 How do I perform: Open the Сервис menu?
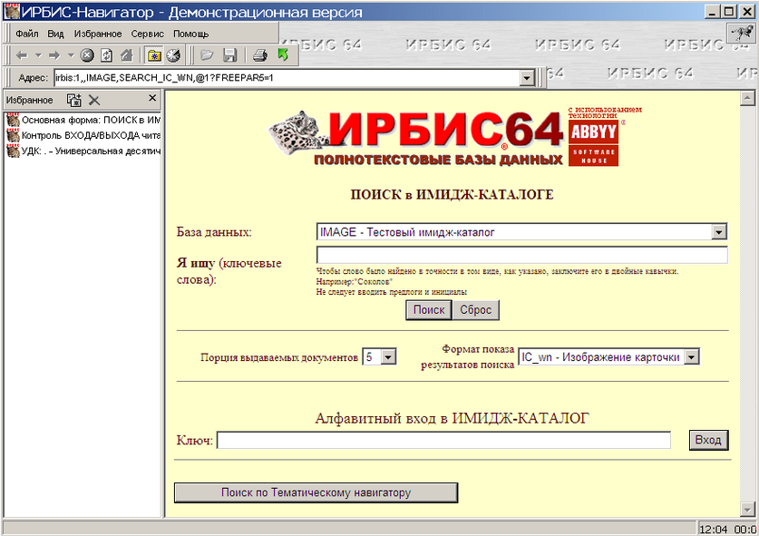point(147,34)
